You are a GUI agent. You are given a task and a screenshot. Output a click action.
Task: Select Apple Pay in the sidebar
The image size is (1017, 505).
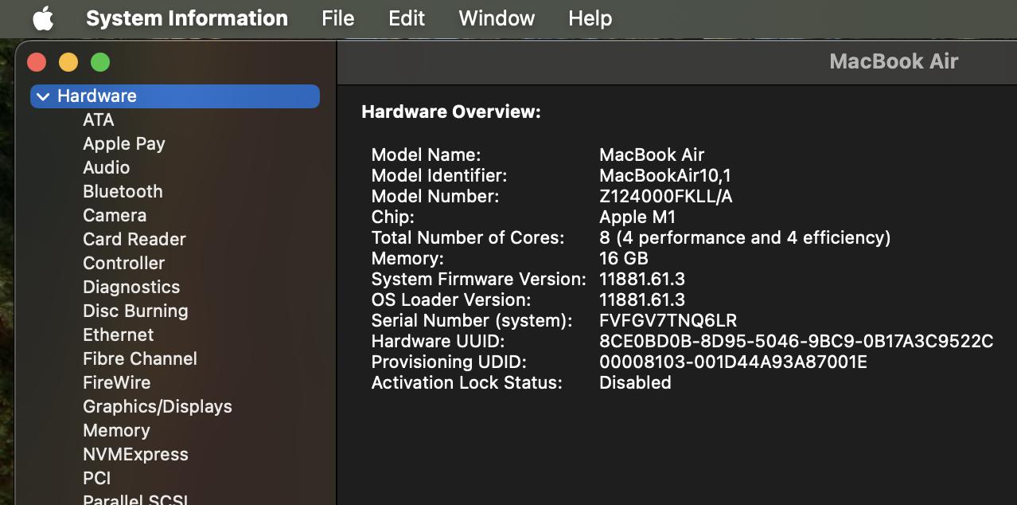point(124,144)
